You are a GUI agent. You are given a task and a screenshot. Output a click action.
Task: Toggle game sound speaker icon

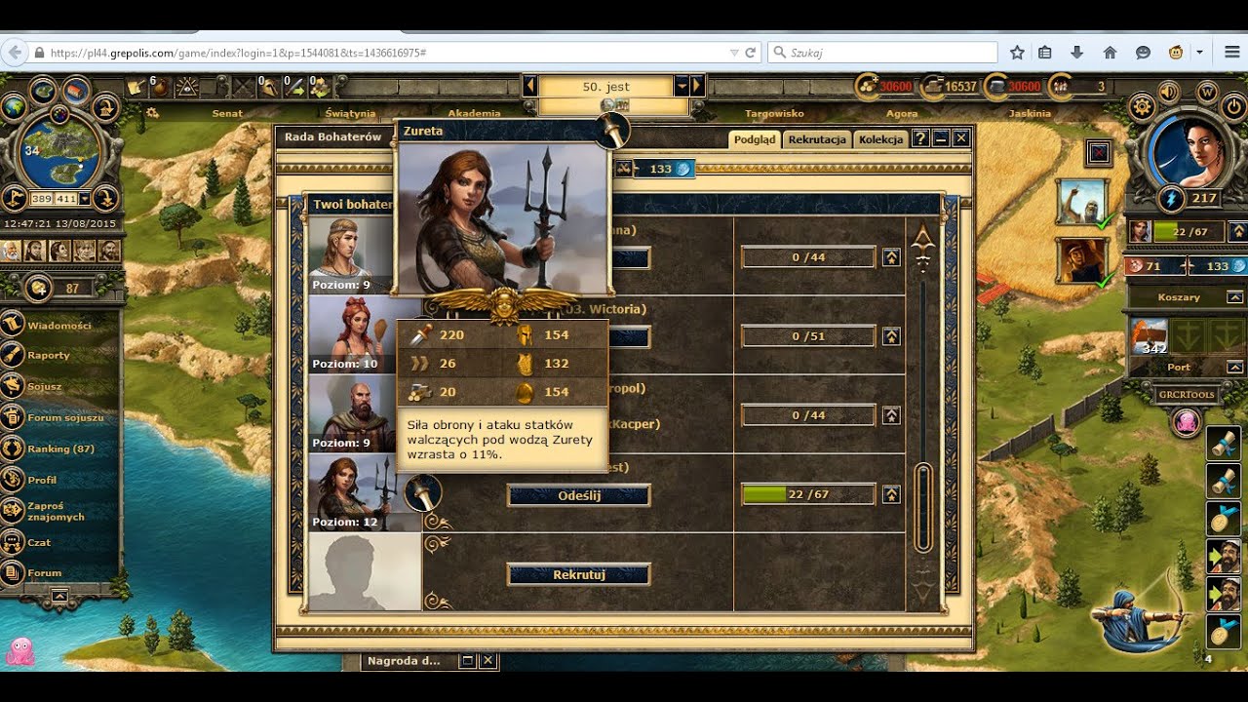click(x=1167, y=93)
